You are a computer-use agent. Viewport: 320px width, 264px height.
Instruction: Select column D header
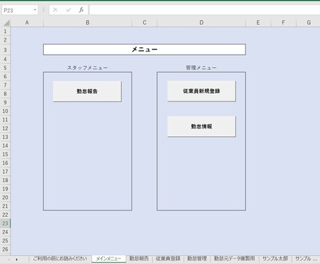[201, 23]
